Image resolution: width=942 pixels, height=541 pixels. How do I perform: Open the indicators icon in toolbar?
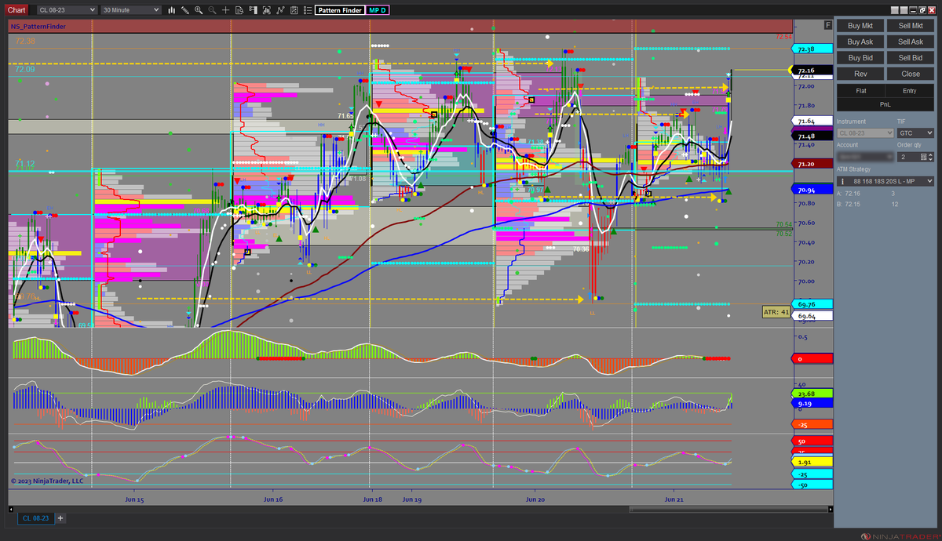(x=294, y=10)
